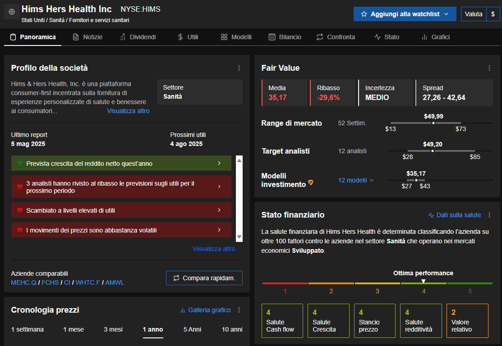Expand the I movimenti dei prezzi insight
This screenshot has width=502, height=346.
pos(219,230)
